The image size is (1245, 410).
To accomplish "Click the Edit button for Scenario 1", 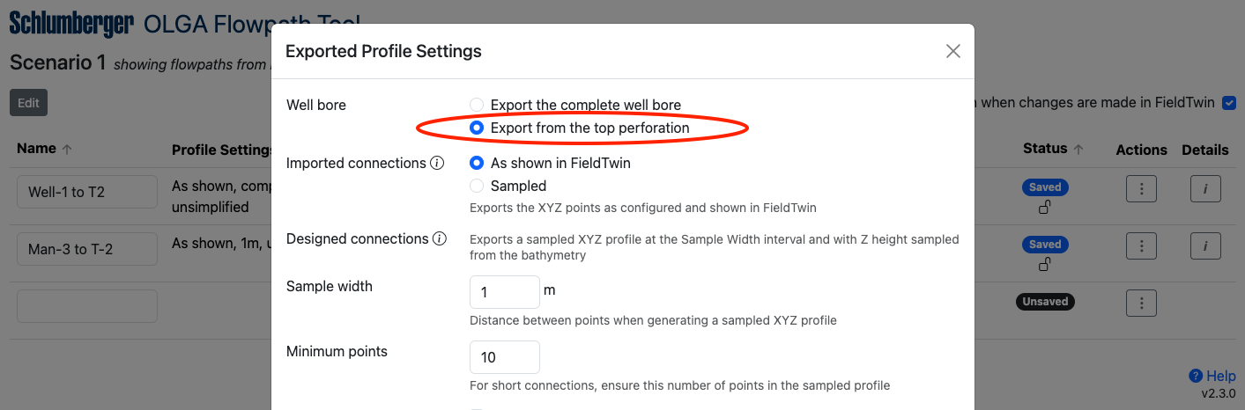I will [x=29, y=103].
